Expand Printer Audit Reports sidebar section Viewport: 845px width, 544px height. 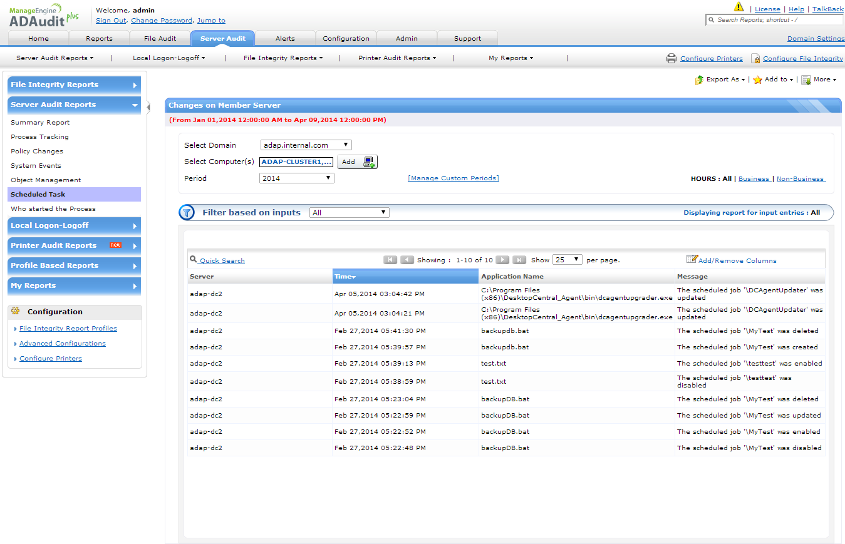coord(75,246)
